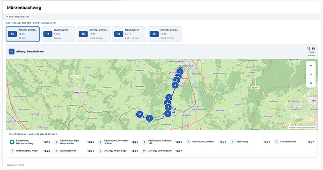Zoom out on the map
The image size is (323, 170).
(x=311, y=74)
